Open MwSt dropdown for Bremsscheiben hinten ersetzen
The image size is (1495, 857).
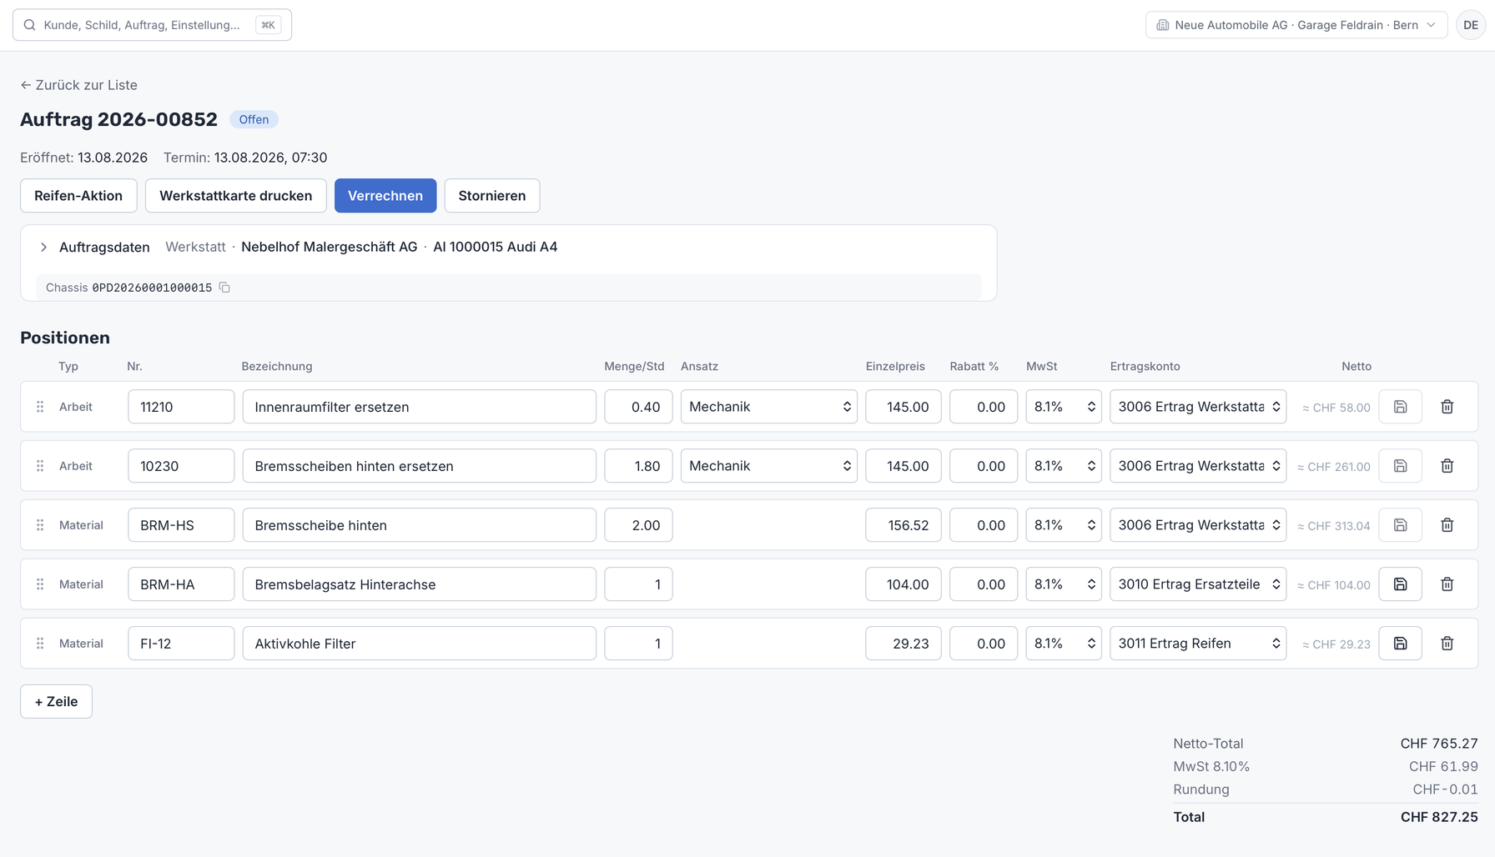(1064, 466)
